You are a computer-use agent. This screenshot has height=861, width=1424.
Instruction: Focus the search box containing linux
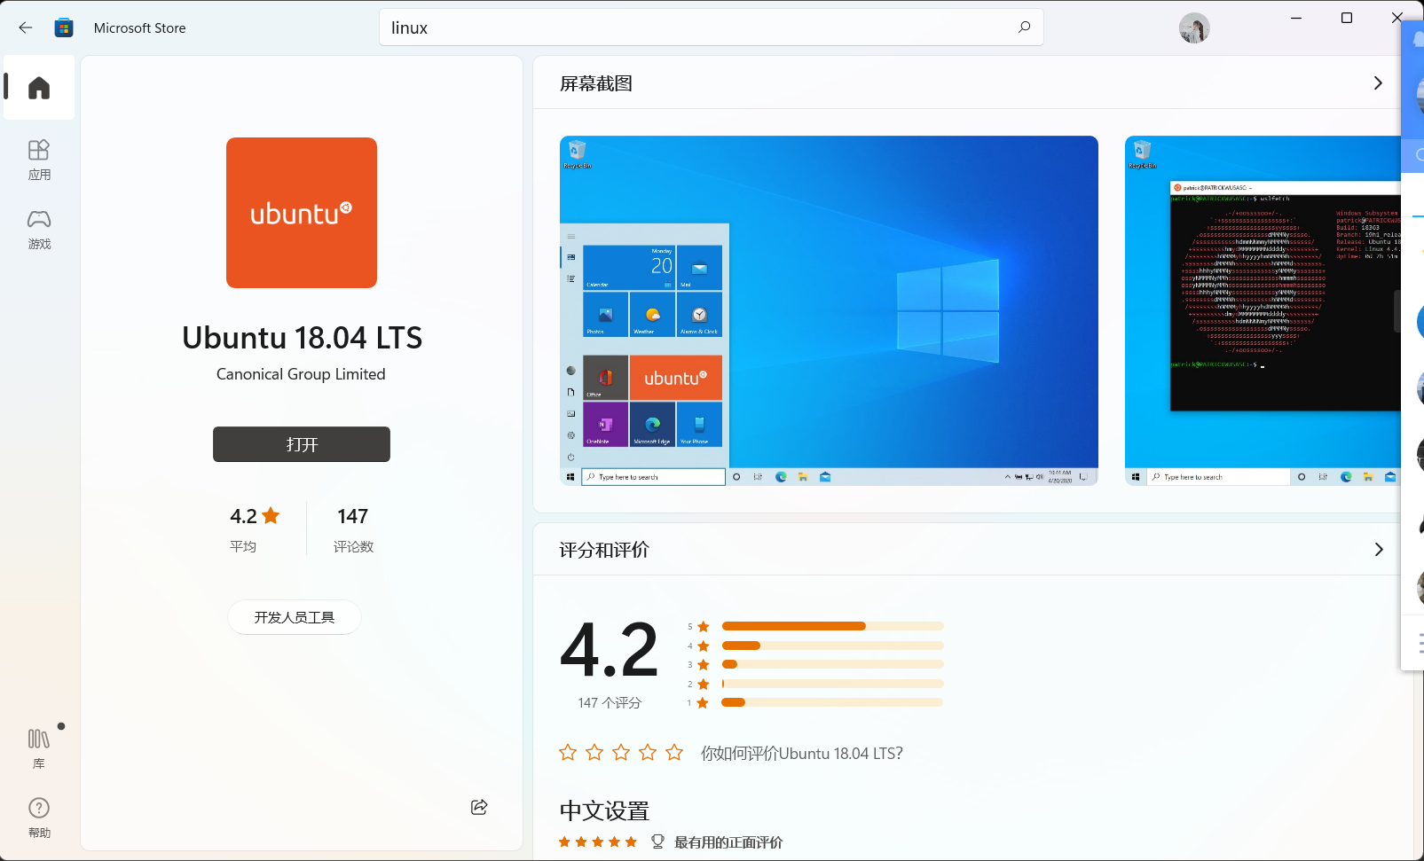[x=711, y=27]
